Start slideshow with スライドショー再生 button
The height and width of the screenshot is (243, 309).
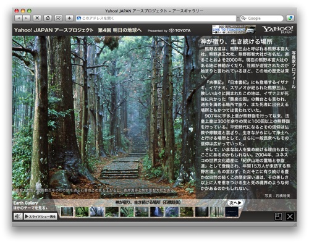[x=40, y=216]
